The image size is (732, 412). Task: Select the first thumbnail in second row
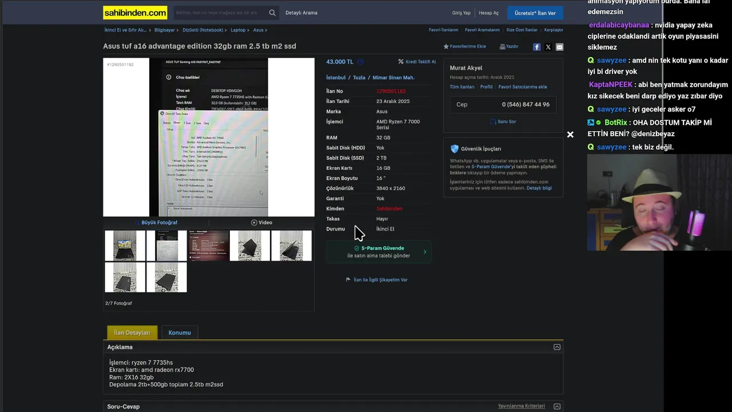[x=125, y=278]
